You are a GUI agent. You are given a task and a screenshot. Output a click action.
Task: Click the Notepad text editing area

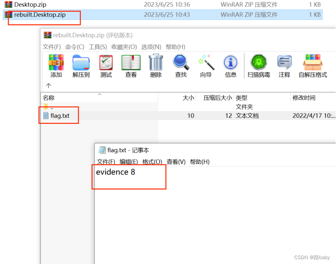coord(215,215)
